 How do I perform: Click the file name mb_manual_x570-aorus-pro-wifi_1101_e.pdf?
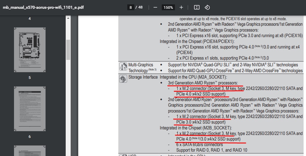point(43,7)
